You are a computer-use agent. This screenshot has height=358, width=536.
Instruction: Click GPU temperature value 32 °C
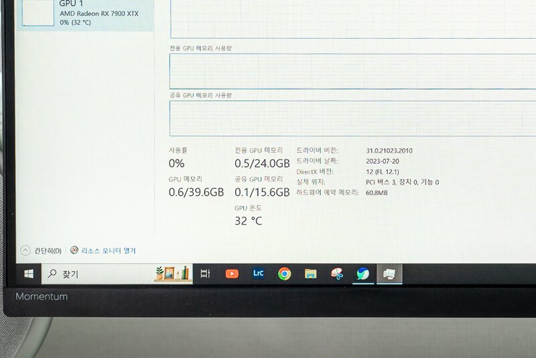[x=249, y=221]
